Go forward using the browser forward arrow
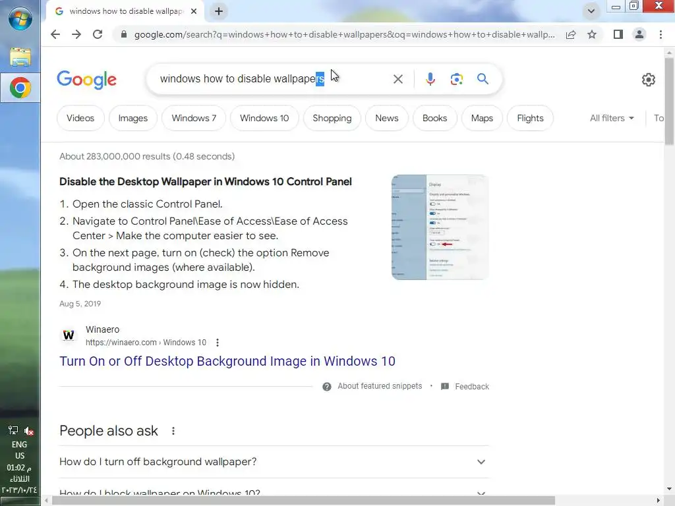The image size is (675, 506). 76,34
